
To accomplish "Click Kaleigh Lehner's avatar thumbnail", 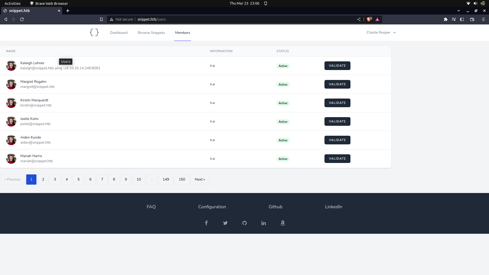I will (11, 66).
